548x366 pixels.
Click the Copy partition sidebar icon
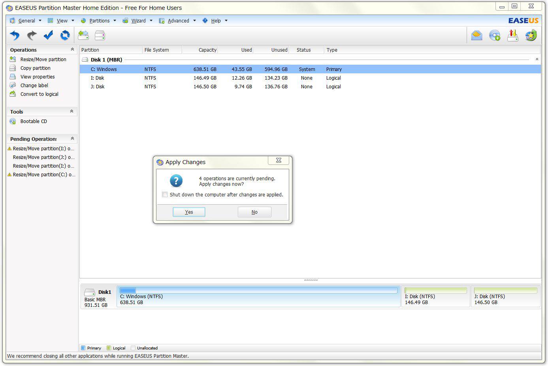13,68
